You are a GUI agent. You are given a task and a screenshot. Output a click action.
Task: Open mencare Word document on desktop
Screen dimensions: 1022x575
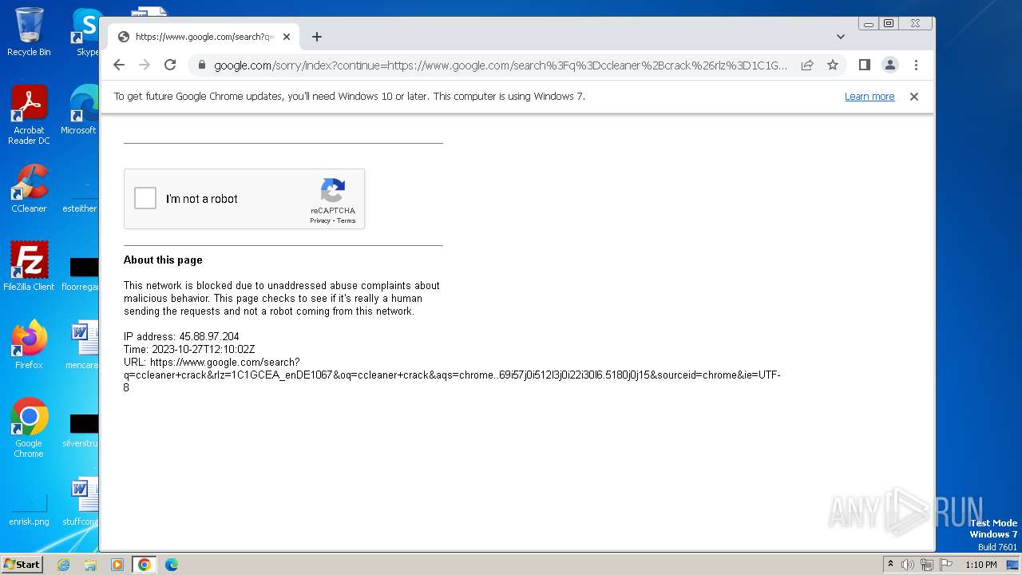tap(81, 344)
